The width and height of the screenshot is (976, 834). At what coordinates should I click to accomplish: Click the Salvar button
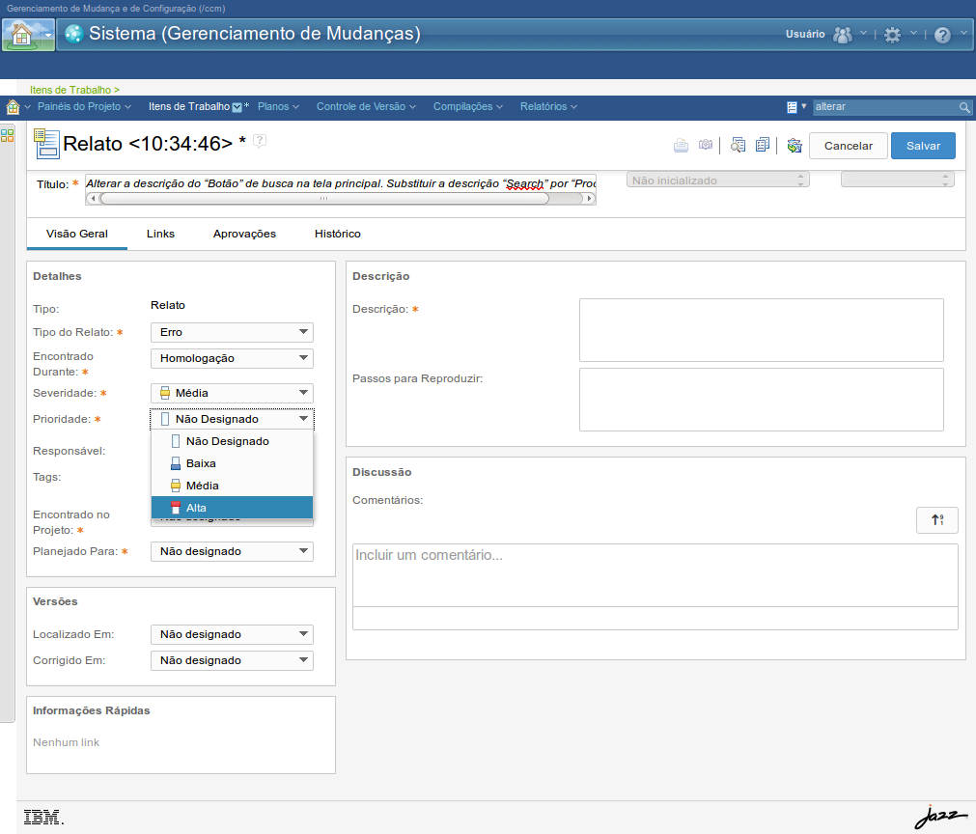[923, 147]
